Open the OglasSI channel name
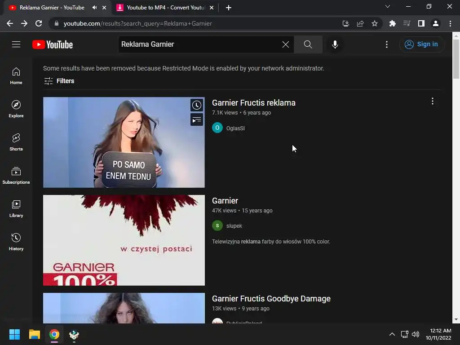460x345 pixels. coord(235,128)
